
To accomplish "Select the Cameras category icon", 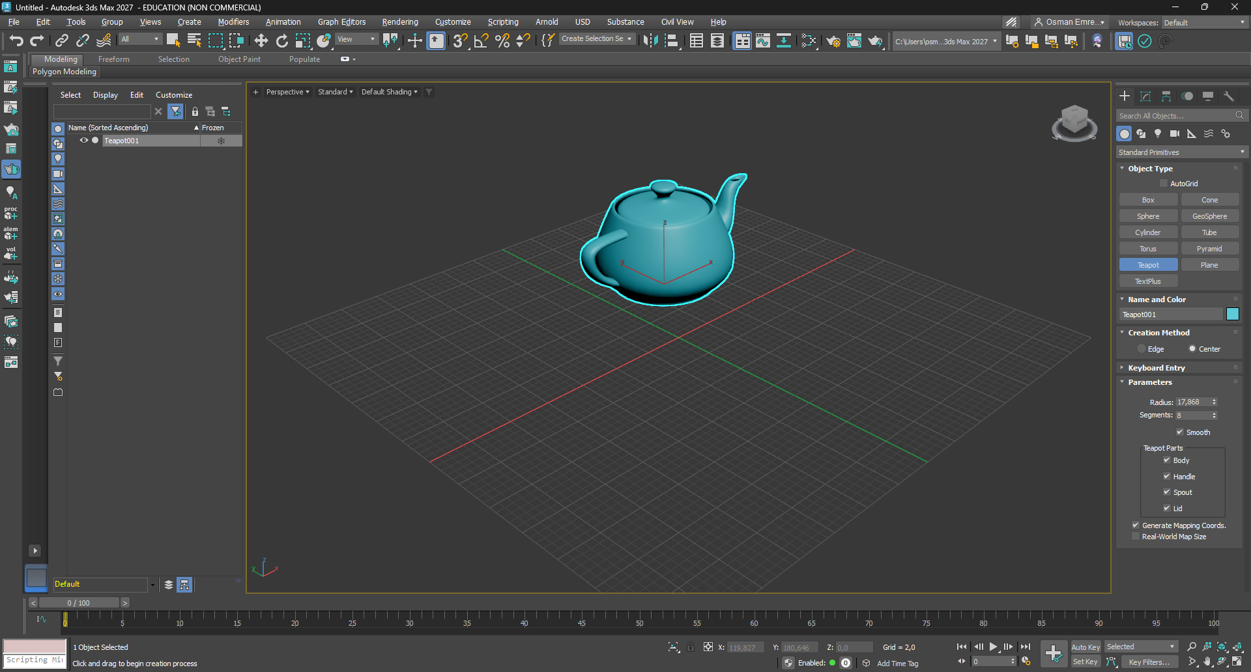I will pyautogui.click(x=1175, y=133).
